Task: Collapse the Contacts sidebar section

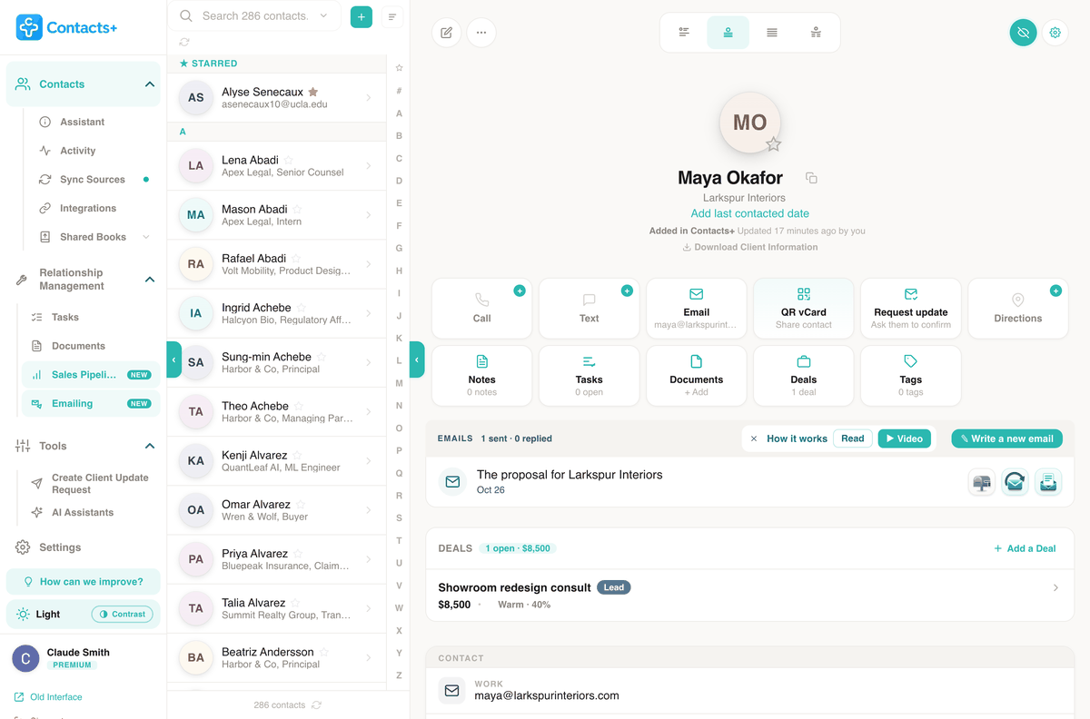Action: 150,84
